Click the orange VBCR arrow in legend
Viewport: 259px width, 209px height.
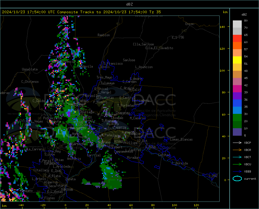click(237, 150)
